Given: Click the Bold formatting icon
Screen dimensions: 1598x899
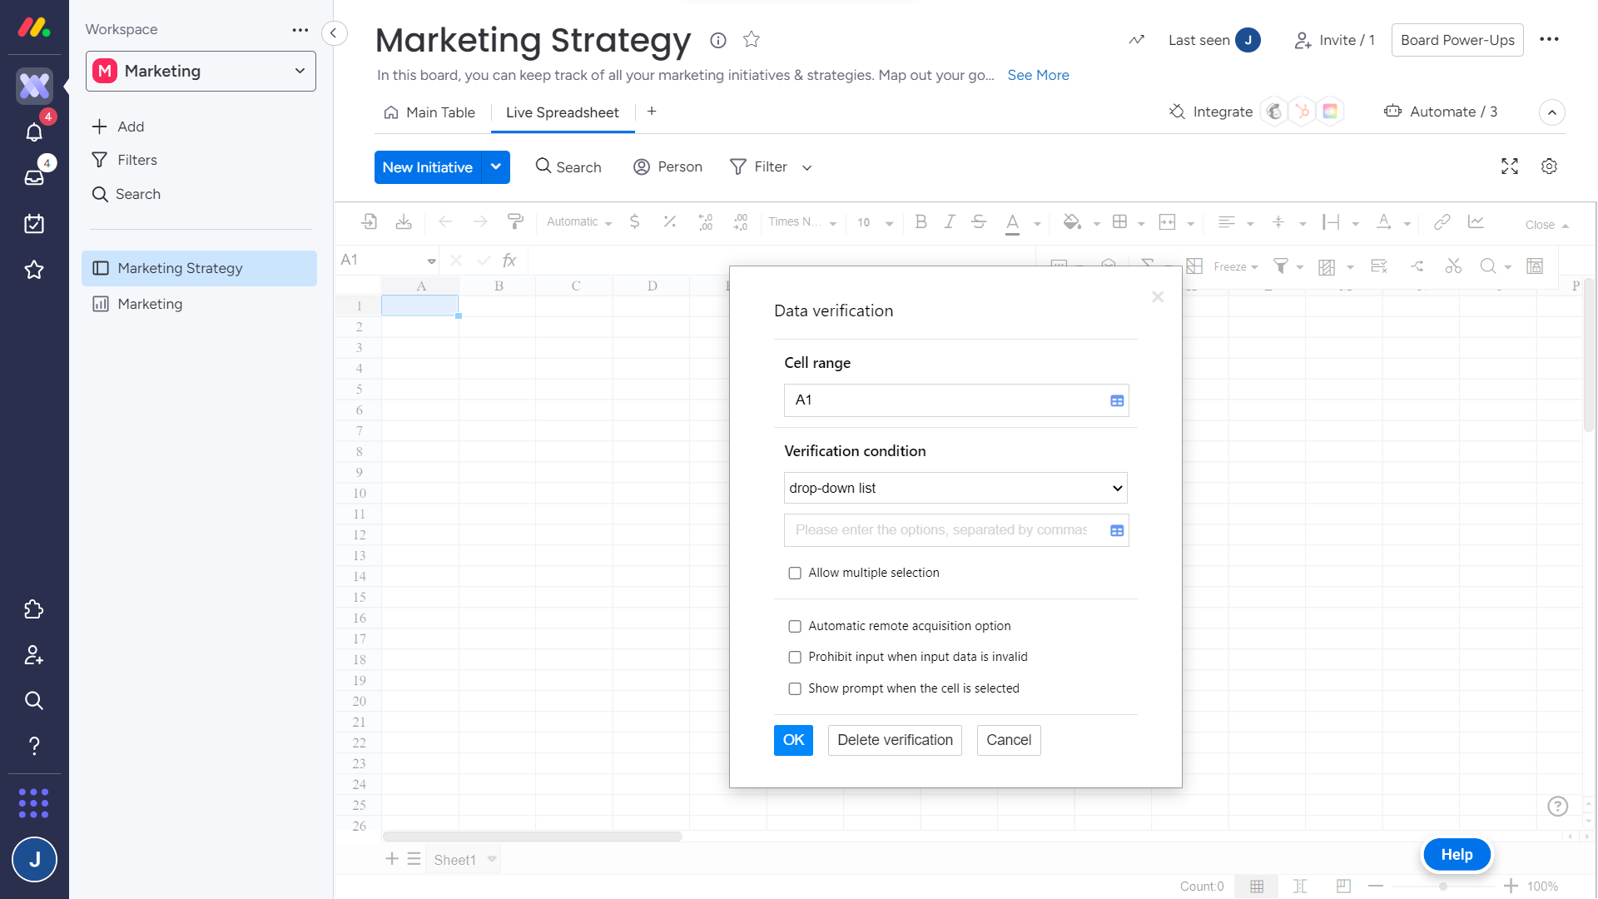Looking at the screenshot, I should point(921,221).
